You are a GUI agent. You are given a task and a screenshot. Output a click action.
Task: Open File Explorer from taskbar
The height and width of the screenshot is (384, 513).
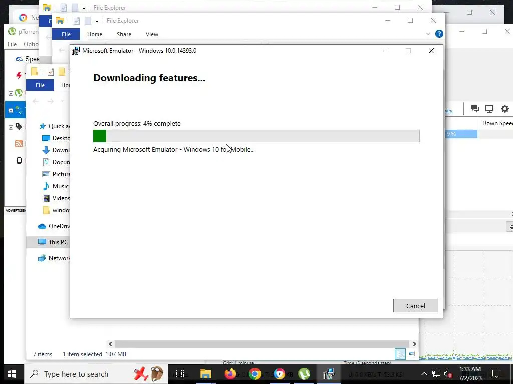[206, 374]
